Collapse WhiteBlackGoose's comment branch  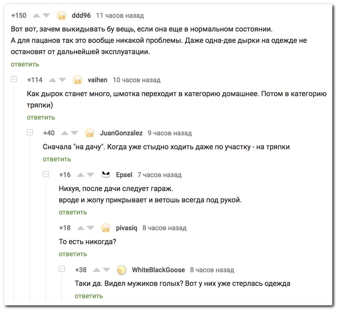click(x=62, y=269)
